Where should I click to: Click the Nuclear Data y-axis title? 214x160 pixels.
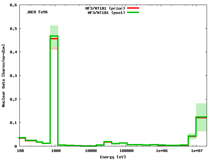click(x=4, y=75)
